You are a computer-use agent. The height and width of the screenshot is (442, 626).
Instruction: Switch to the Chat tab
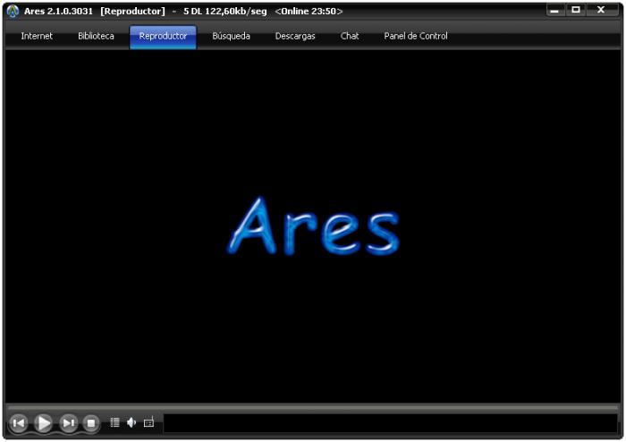[350, 37]
